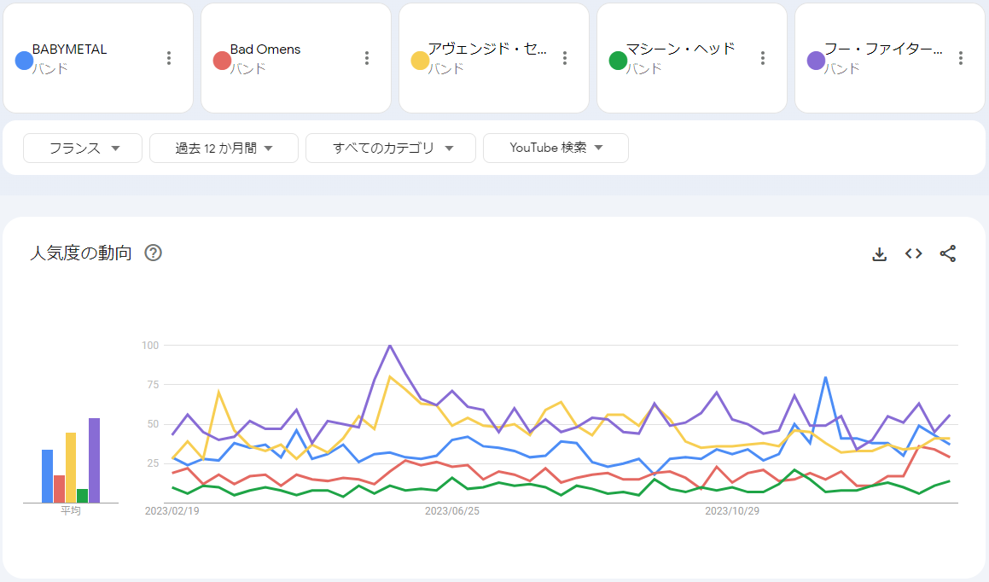This screenshot has width=989, height=582.
Task: Click the 75 y-axis label
Action: [x=153, y=385]
